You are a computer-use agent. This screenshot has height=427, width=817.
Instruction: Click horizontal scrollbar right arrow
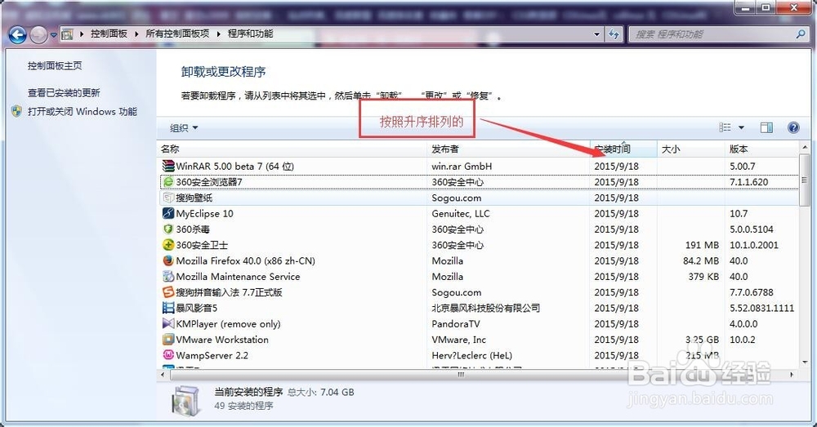(792, 375)
